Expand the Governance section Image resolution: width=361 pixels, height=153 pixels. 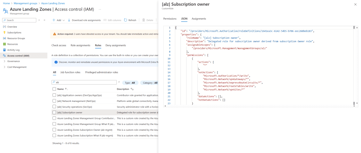point(4,61)
